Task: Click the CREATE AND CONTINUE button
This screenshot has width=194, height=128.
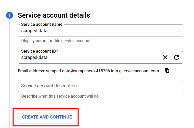Action: [47, 117]
